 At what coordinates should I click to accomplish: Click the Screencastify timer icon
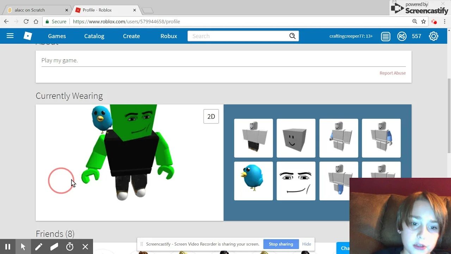[x=70, y=247]
